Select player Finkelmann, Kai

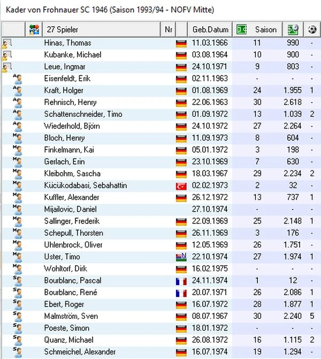69,150
